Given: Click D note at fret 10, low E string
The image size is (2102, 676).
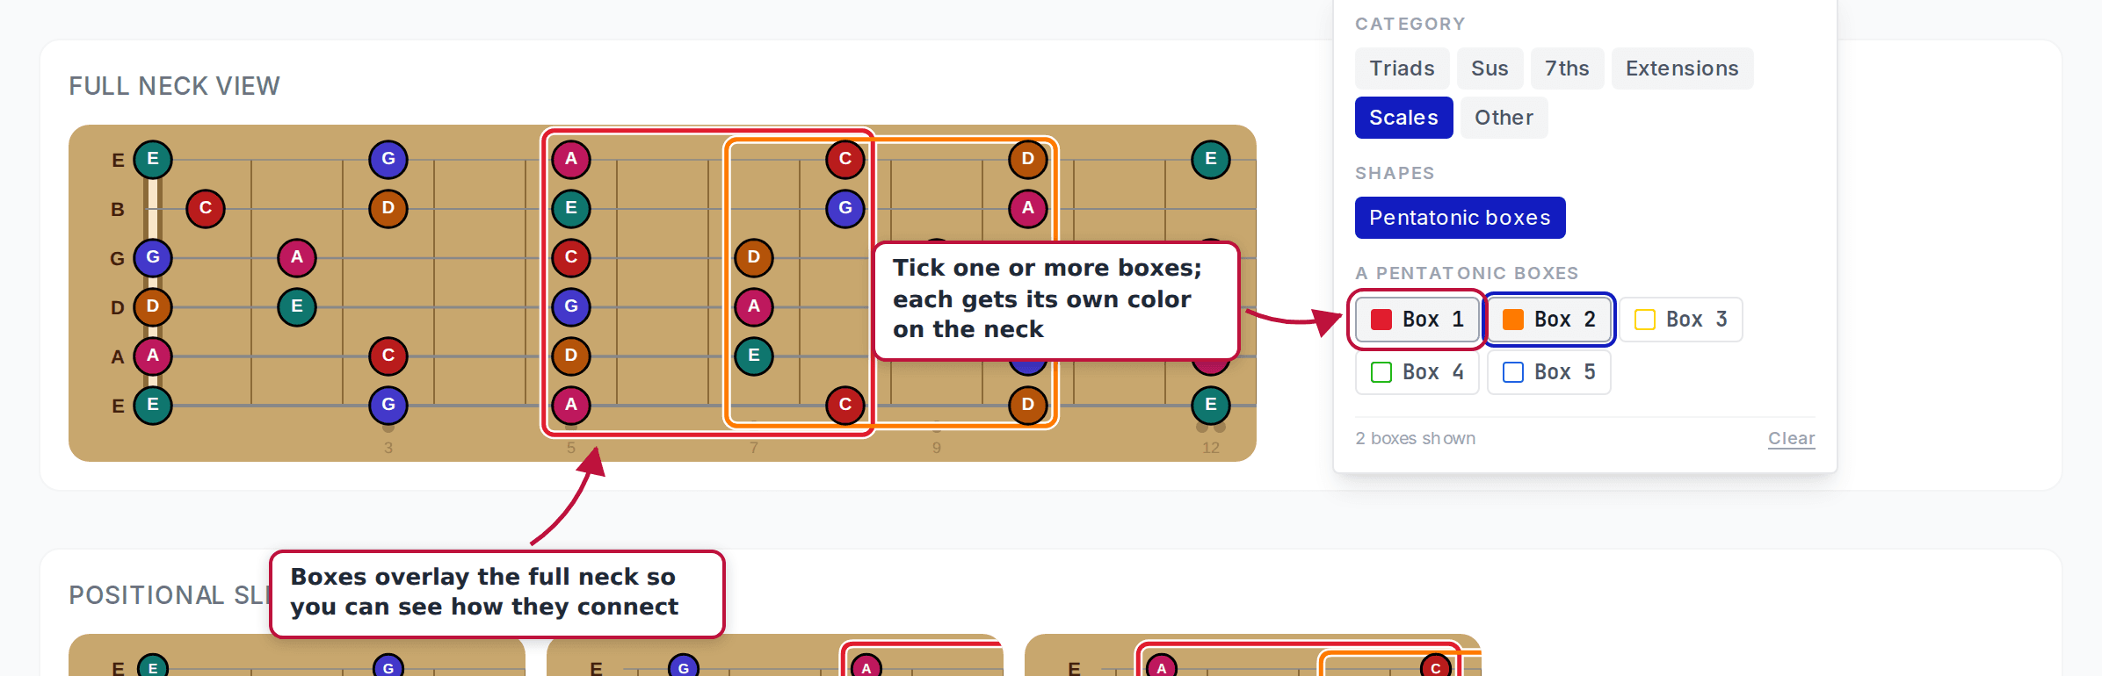Looking at the screenshot, I should 1028,406.
